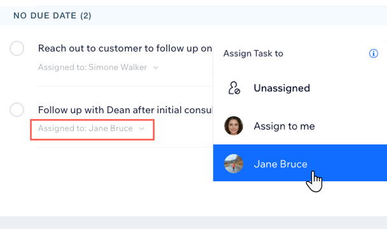The height and width of the screenshot is (229, 387).
Task: Open the Assigned to: Simone Walker dropdown
Action: (98, 67)
